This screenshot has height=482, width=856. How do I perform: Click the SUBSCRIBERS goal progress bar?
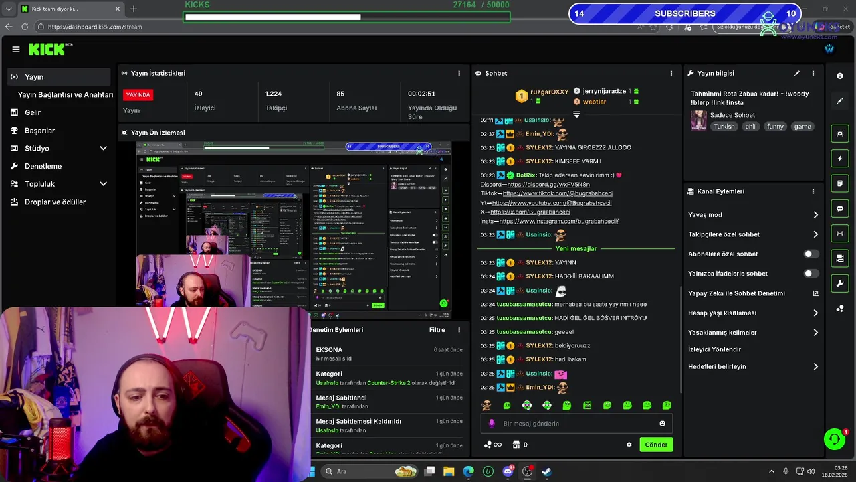(x=684, y=13)
